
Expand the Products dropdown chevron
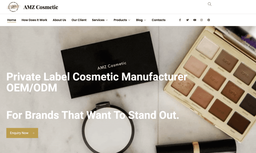(x=129, y=20)
